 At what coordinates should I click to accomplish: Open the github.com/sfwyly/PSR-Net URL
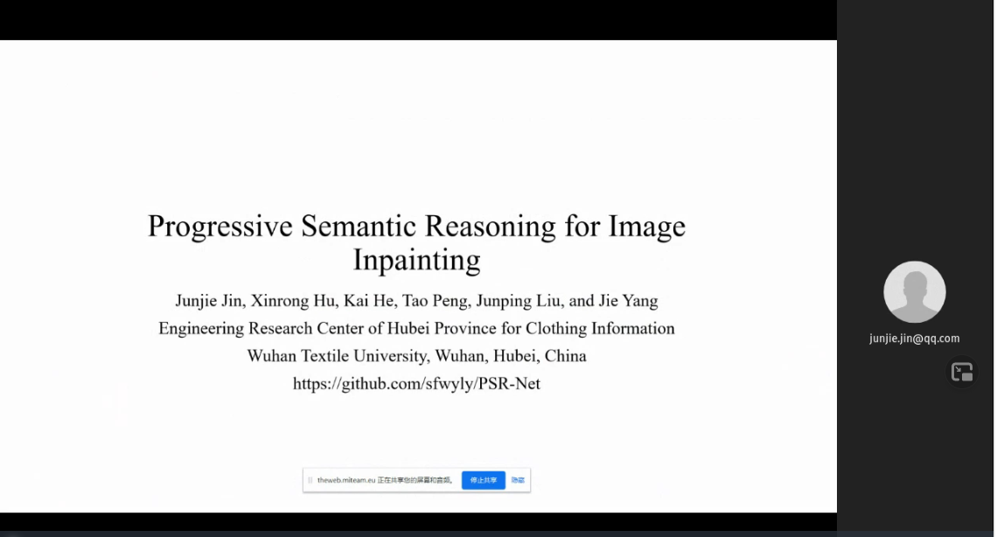click(x=416, y=383)
